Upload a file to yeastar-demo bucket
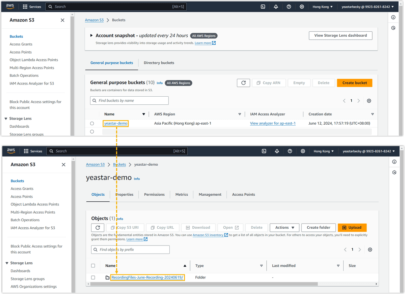 pos(352,227)
